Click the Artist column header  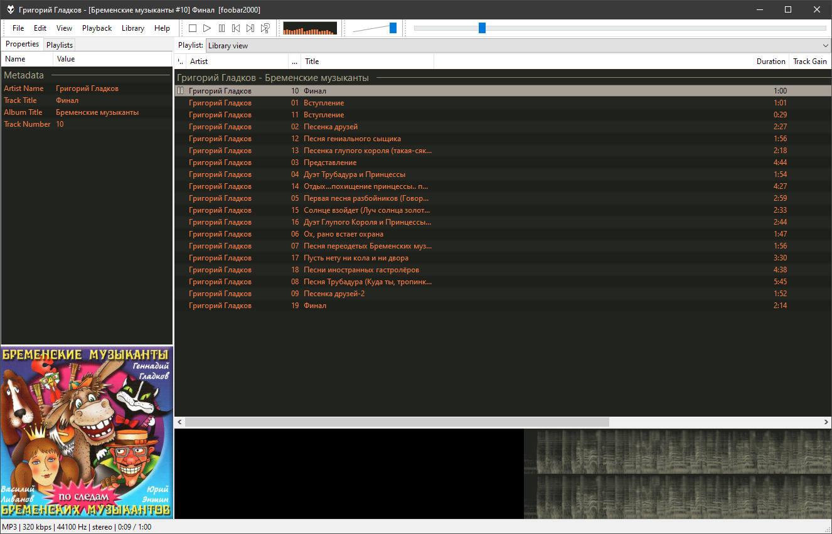(237, 61)
